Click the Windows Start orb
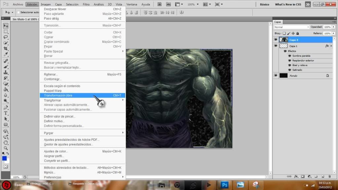 click(7, 185)
